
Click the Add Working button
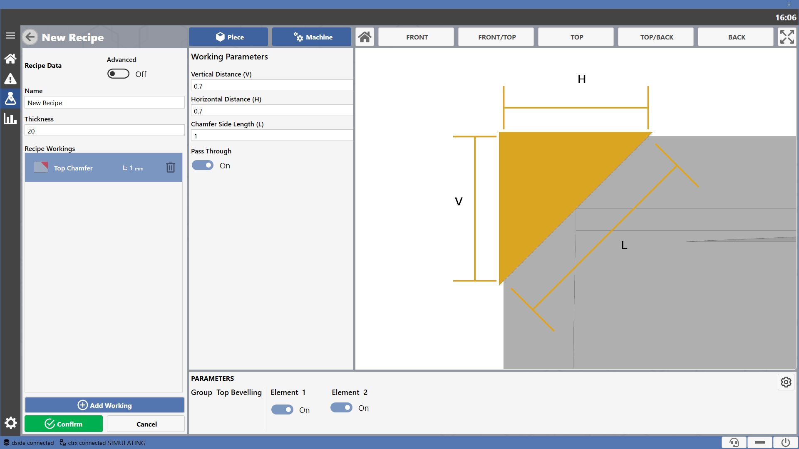coord(104,405)
